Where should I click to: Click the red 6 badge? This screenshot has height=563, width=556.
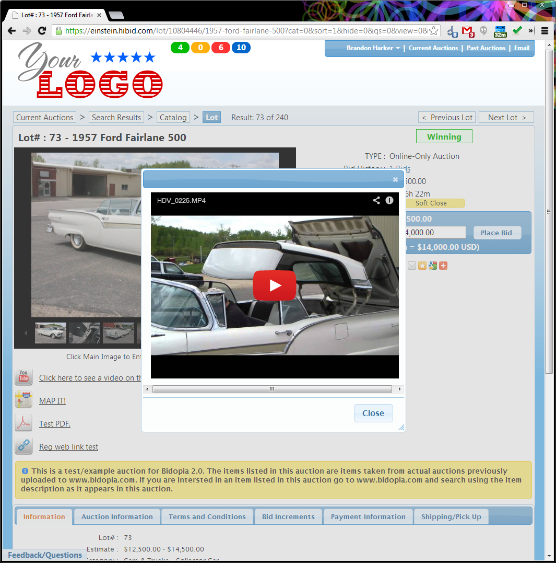coord(221,48)
